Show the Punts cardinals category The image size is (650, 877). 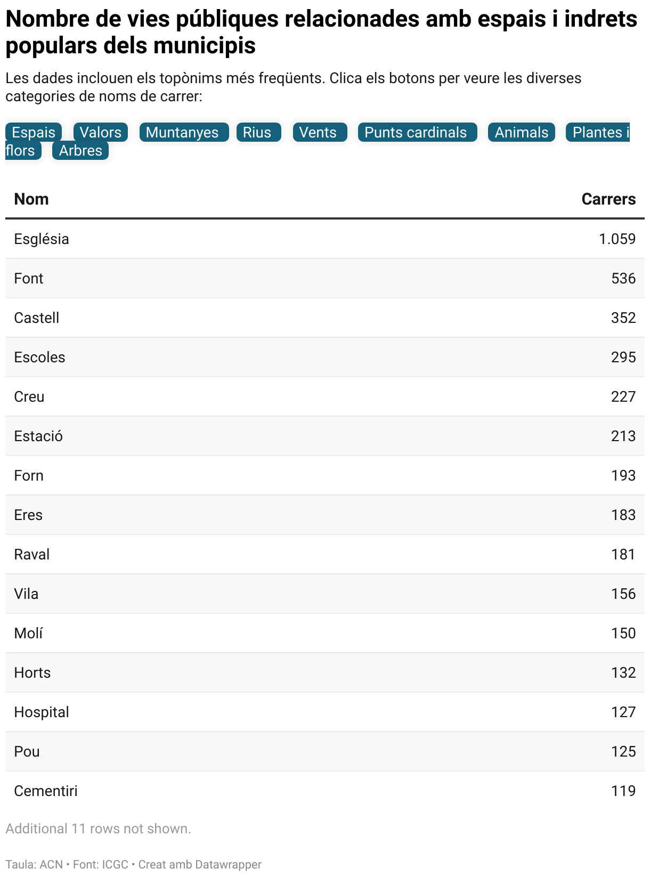coord(417,132)
